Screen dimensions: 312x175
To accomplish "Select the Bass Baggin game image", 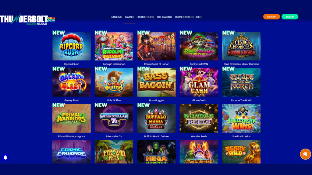I will [156, 82].
